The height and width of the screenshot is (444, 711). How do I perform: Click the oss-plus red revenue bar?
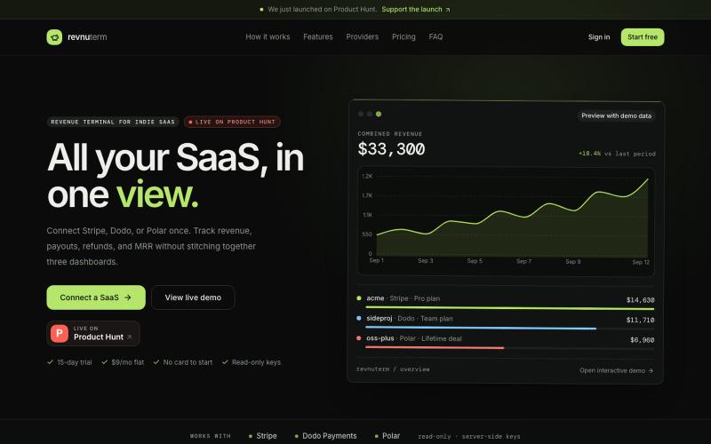(x=435, y=347)
